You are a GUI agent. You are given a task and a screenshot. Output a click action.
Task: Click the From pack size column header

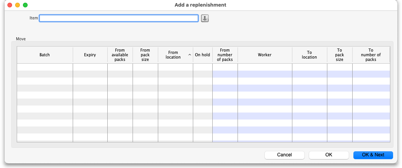pos(145,55)
